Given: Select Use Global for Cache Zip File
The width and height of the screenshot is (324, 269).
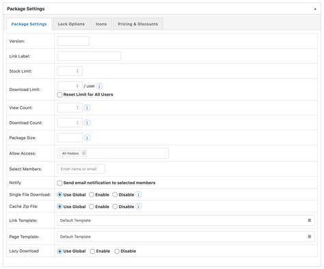Looking at the screenshot, I should coord(59,207).
